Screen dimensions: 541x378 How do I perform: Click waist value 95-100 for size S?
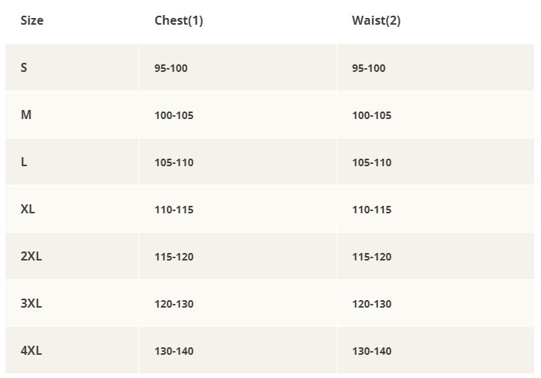click(369, 68)
